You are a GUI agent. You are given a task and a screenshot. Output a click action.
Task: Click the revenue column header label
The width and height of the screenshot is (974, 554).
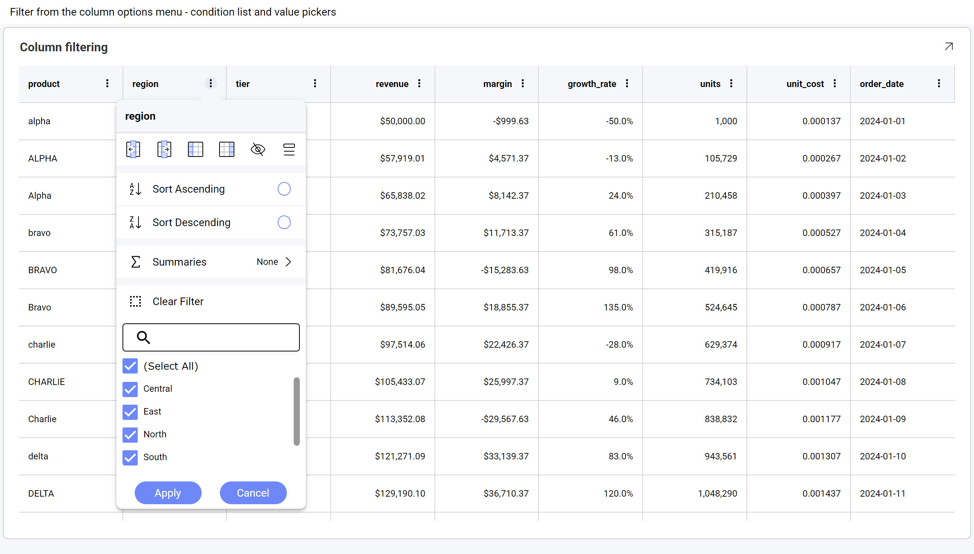click(x=392, y=84)
